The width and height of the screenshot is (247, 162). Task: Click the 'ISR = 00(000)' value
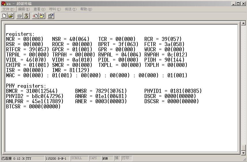coord(24,70)
